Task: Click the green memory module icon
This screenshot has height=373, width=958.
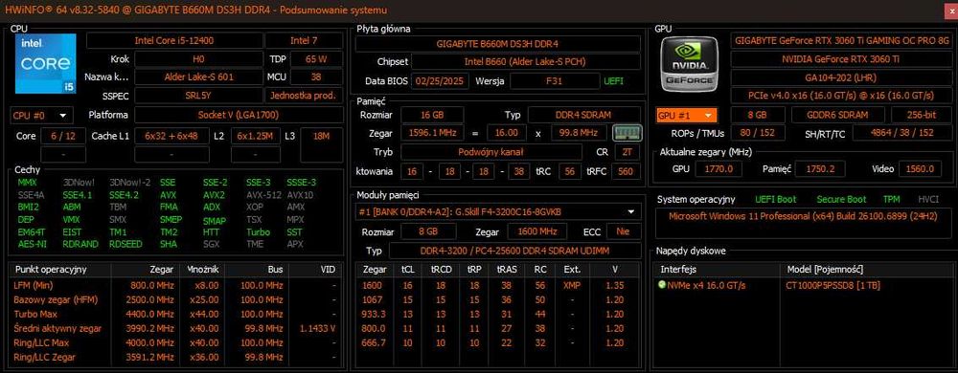Action: (x=627, y=132)
